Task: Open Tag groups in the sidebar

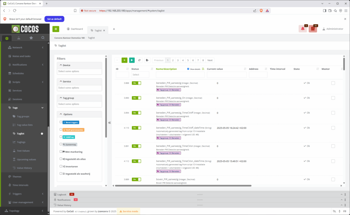Action: coord(23,116)
